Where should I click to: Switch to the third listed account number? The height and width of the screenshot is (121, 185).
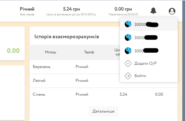pos(149,51)
